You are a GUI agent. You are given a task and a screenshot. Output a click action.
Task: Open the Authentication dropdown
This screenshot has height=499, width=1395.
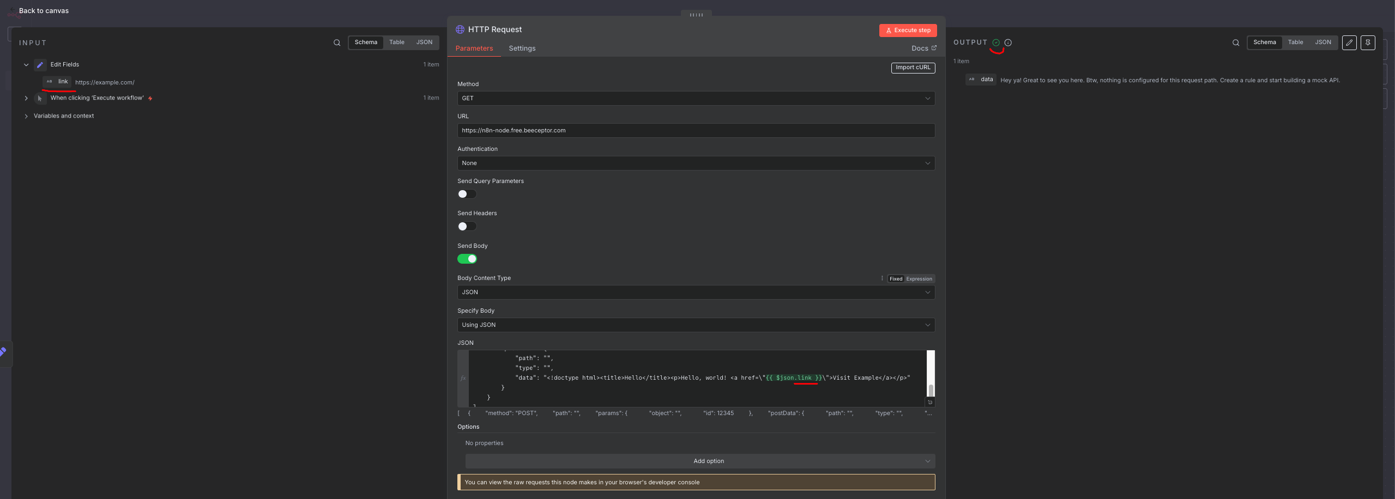pyautogui.click(x=696, y=163)
